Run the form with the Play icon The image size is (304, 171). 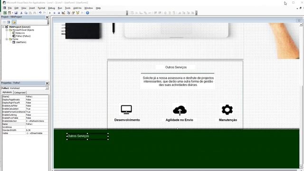tap(50, 13)
